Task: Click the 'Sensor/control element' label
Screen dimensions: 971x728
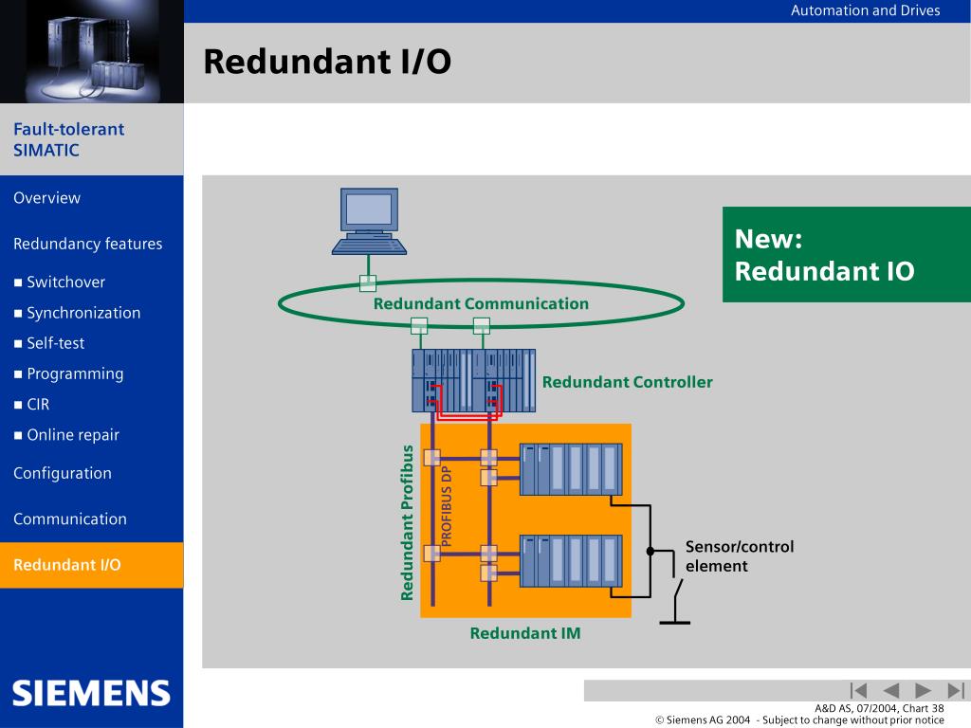Action: click(x=740, y=556)
